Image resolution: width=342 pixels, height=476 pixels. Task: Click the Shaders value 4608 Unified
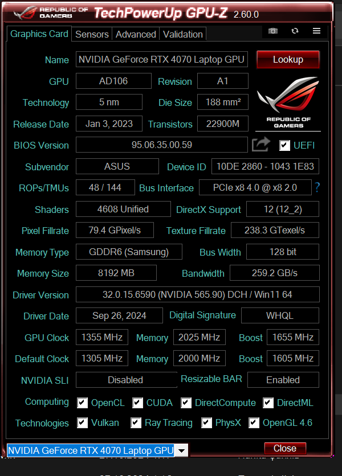coord(123,209)
